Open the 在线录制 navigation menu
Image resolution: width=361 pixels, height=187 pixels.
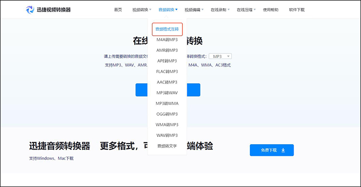220,10
